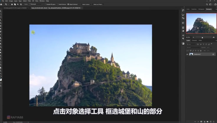Hide the Background layer using eye icon
217x123 pixels.
click(x=187, y=54)
